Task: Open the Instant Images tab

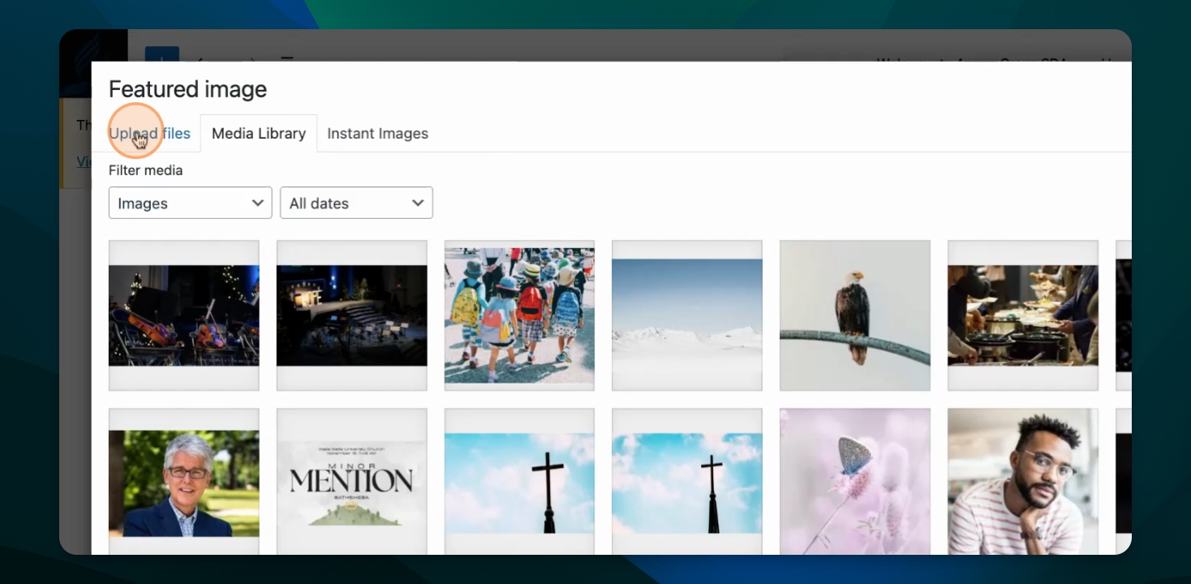Action: [377, 134]
